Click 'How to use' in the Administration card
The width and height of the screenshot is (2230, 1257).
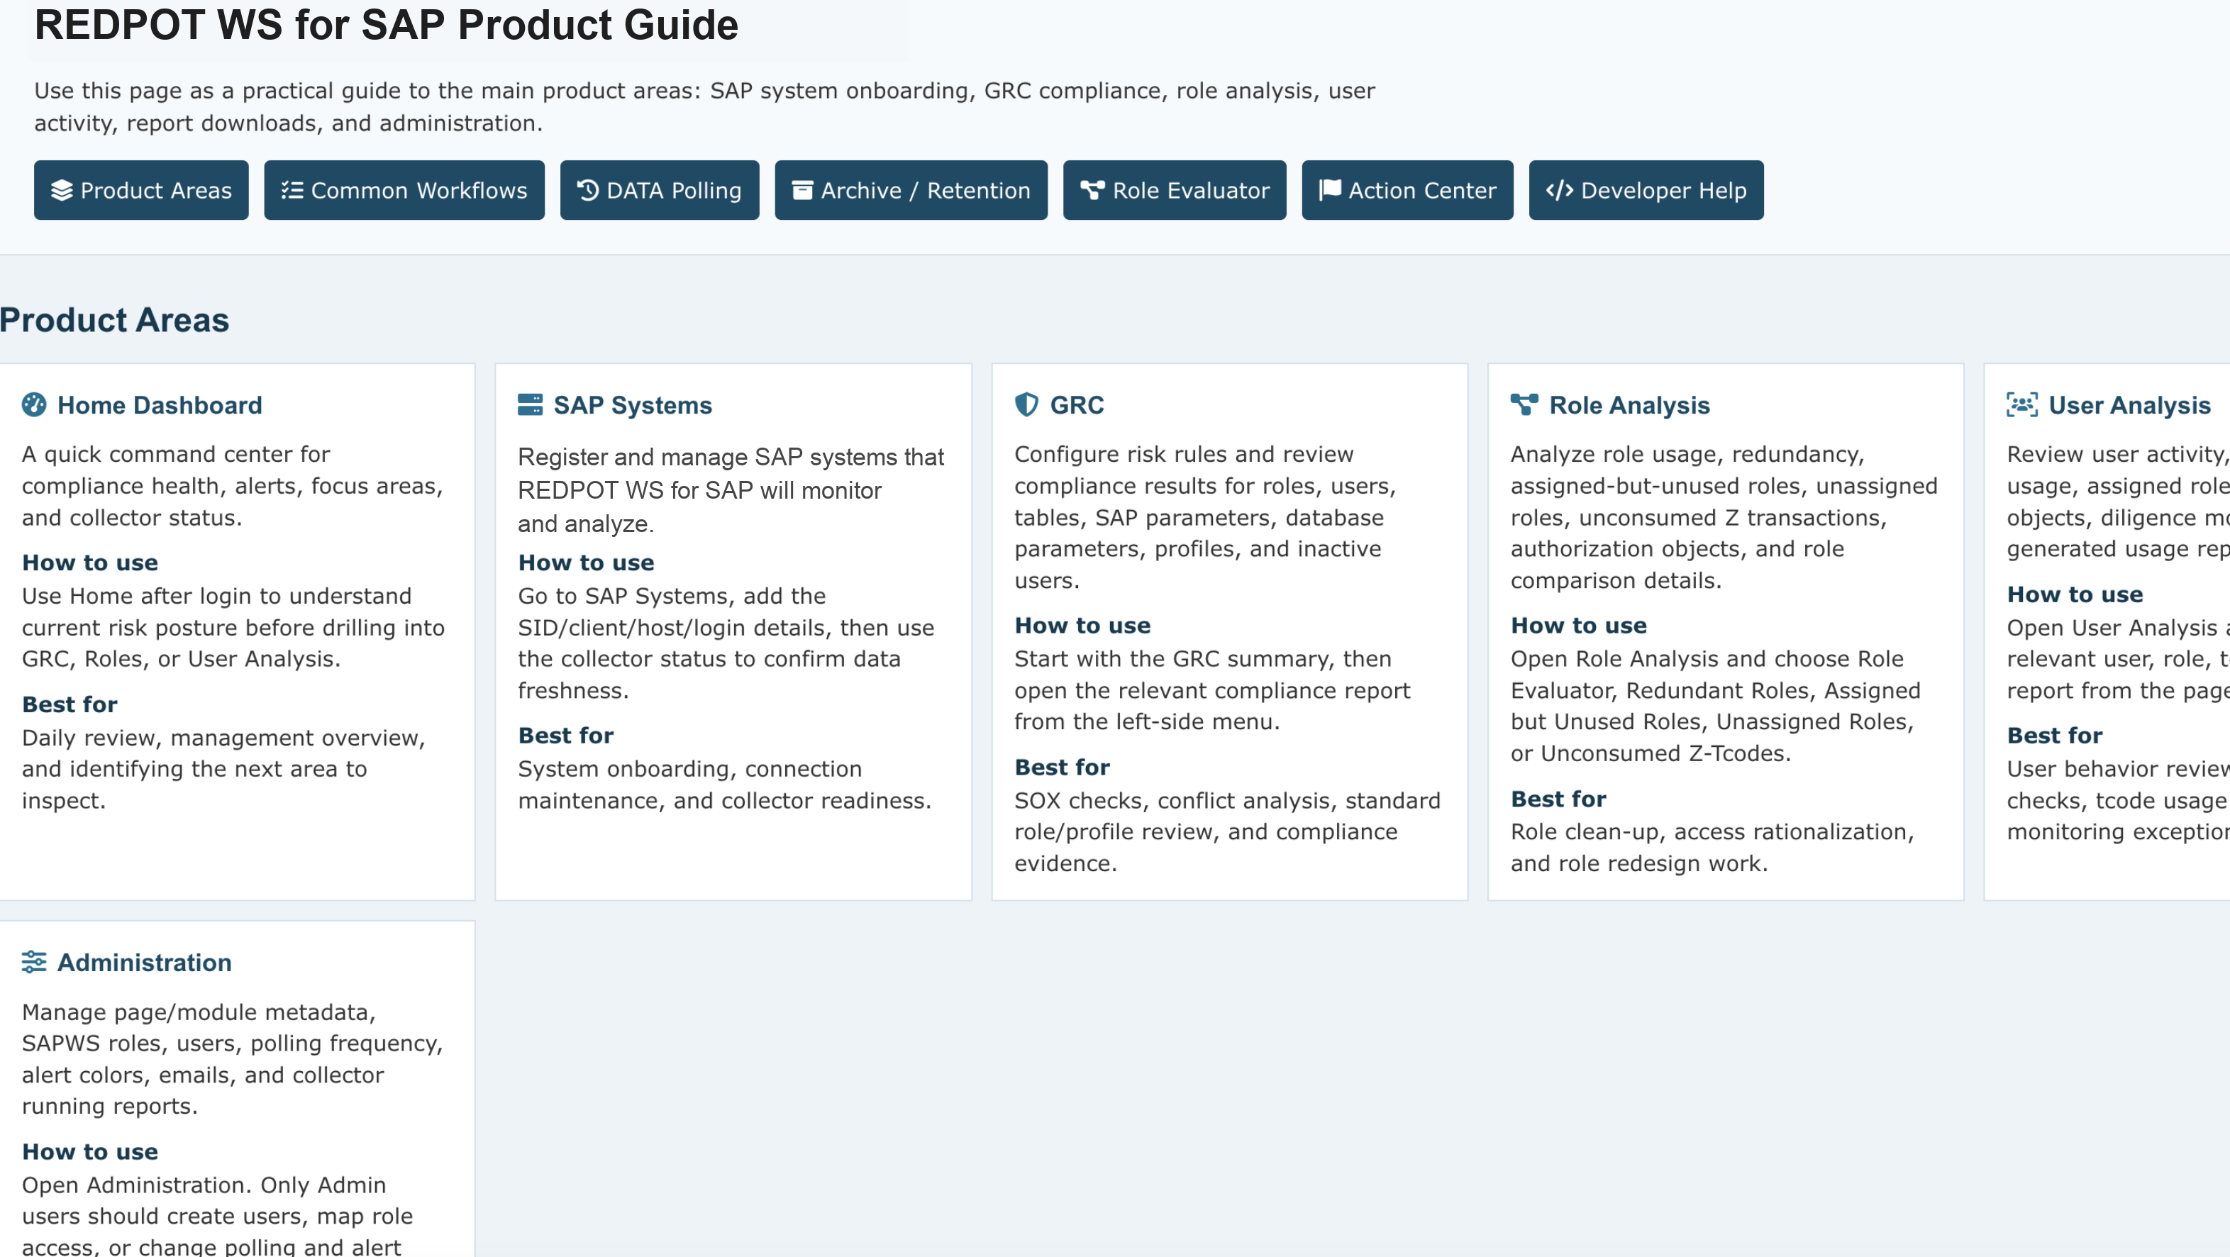(x=90, y=1151)
